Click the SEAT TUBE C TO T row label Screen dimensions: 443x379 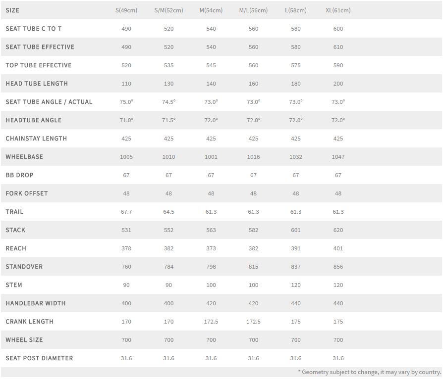click(x=34, y=29)
